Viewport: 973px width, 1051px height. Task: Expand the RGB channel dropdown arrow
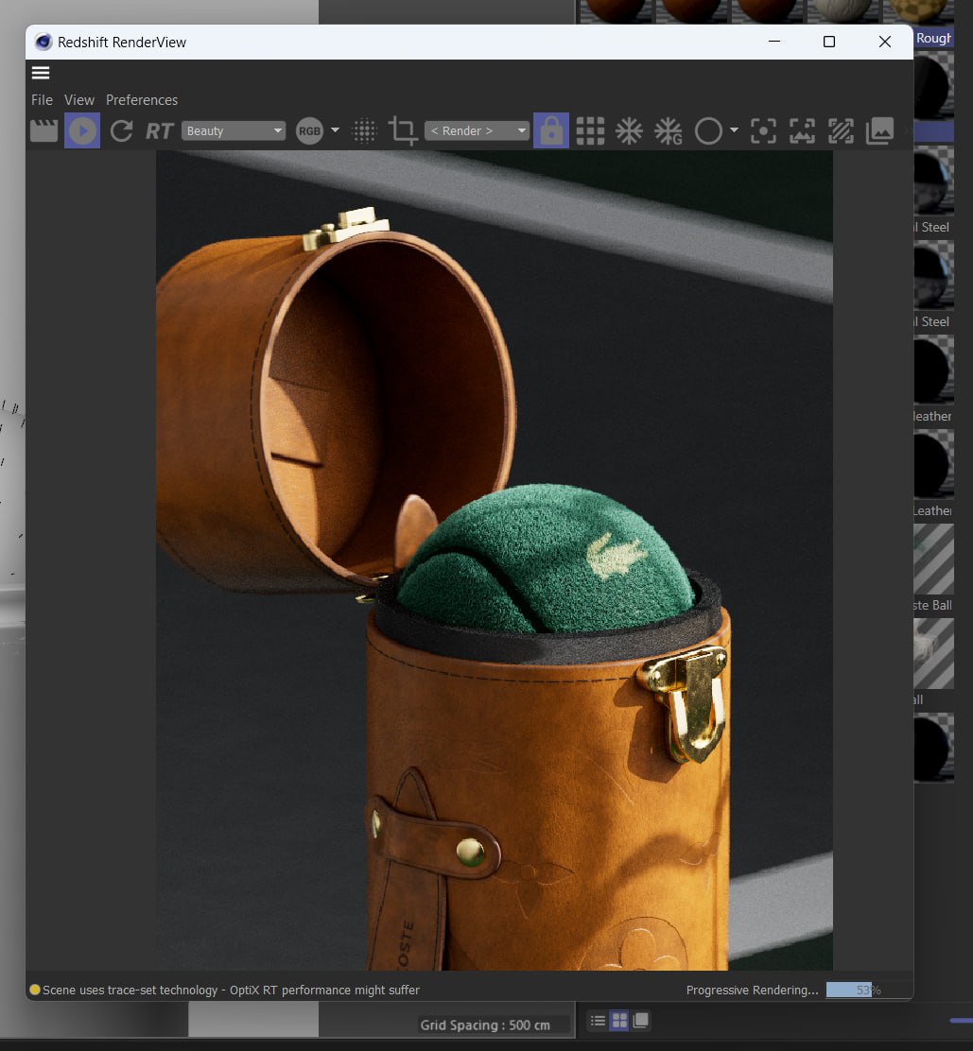click(335, 130)
